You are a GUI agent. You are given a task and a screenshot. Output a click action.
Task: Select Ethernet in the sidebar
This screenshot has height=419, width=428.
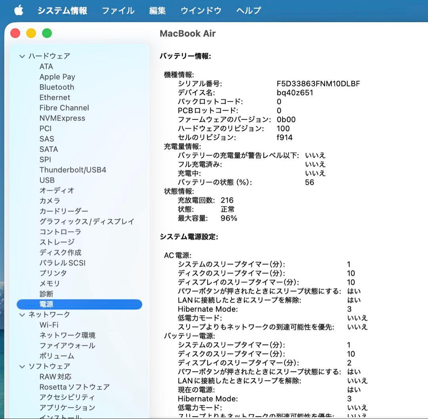pos(55,98)
